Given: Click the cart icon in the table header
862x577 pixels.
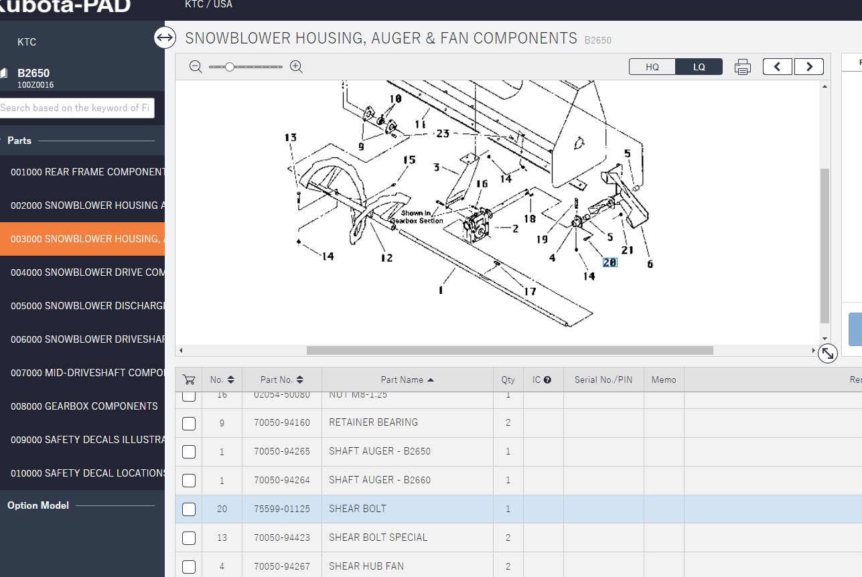Looking at the screenshot, I should (189, 380).
